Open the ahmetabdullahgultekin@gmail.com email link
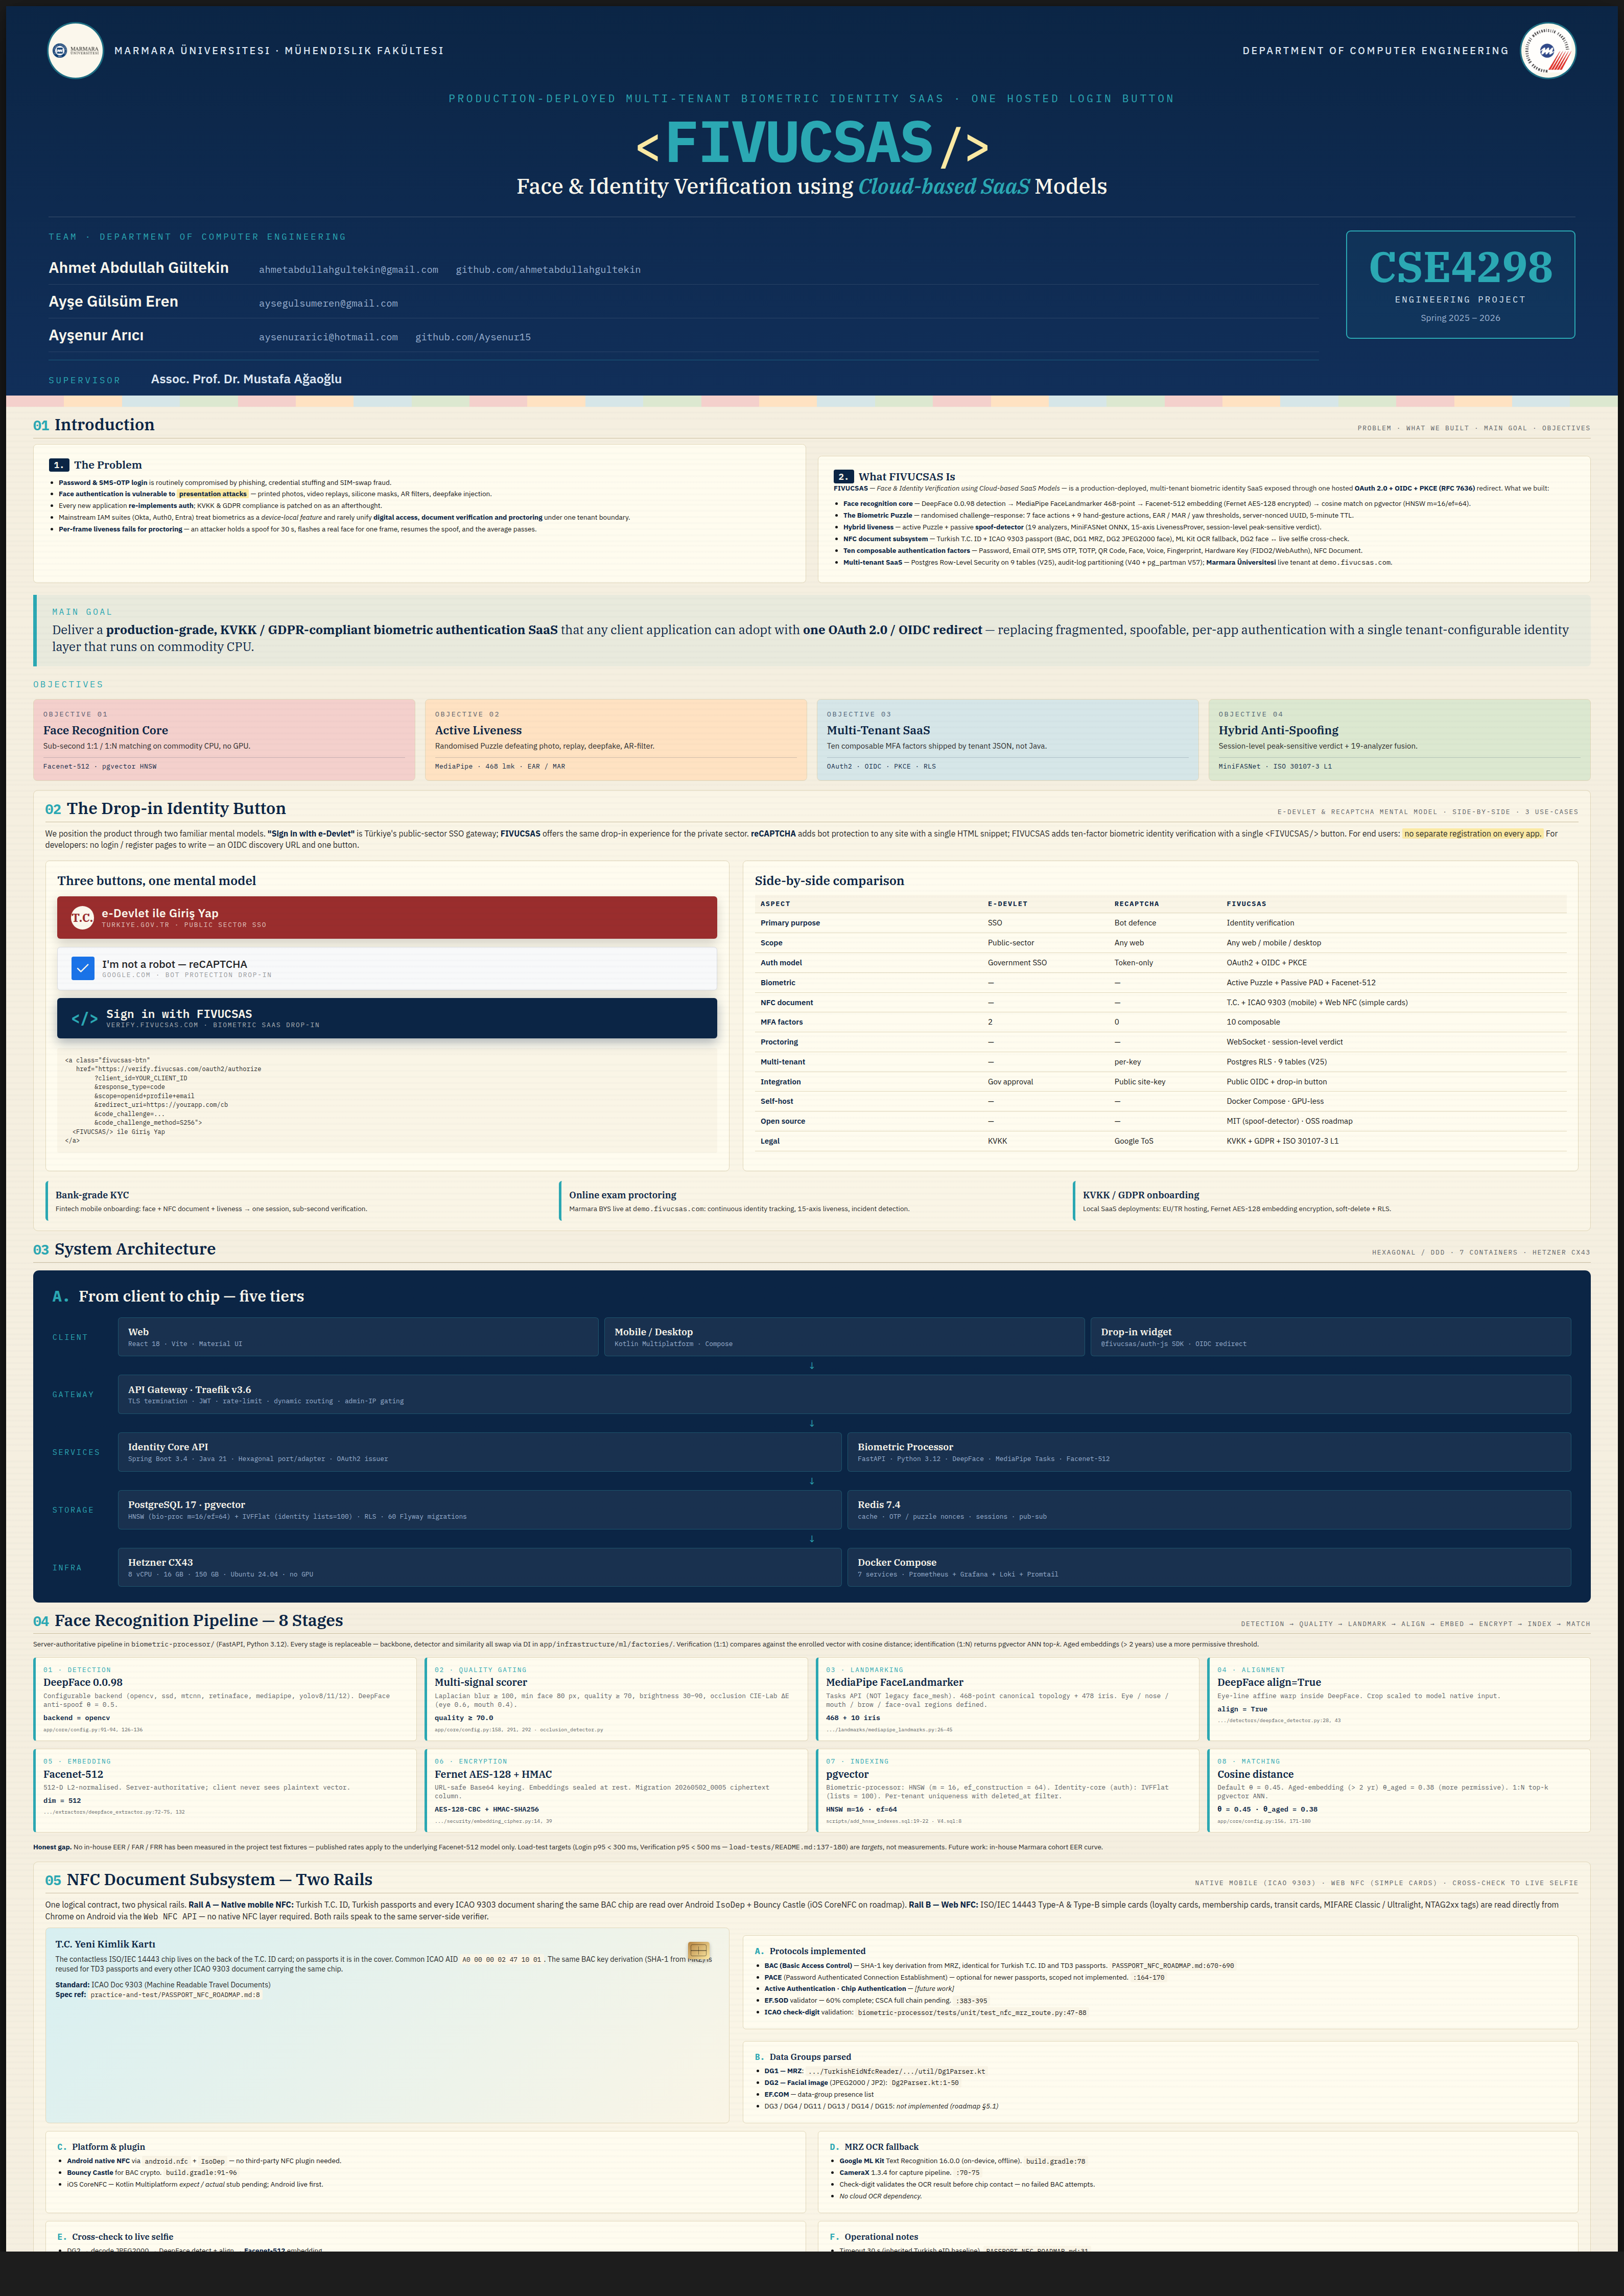The width and height of the screenshot is (1624, 2296). pos(348,270)
